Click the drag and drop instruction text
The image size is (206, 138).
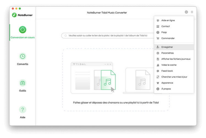point(116,103)
